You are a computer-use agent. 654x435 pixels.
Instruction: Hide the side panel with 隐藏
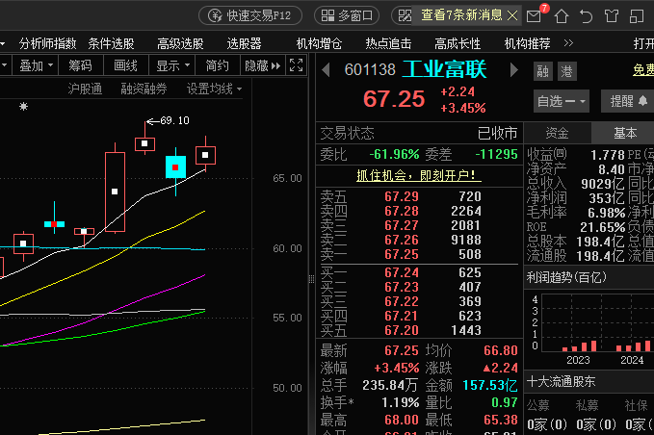click(x=263, y=65)
